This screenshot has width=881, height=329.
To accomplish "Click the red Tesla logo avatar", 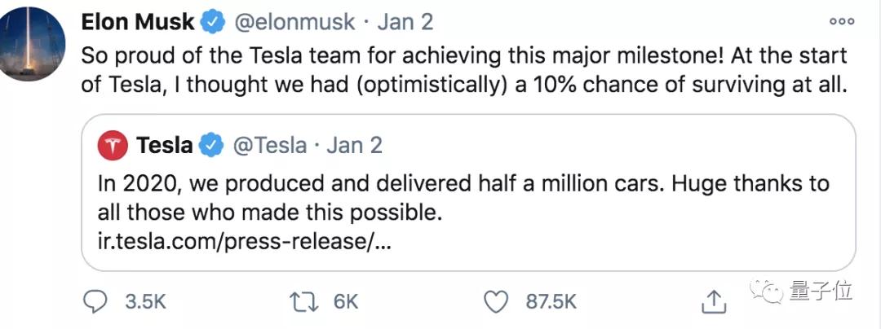I will [x=113, y=147].
